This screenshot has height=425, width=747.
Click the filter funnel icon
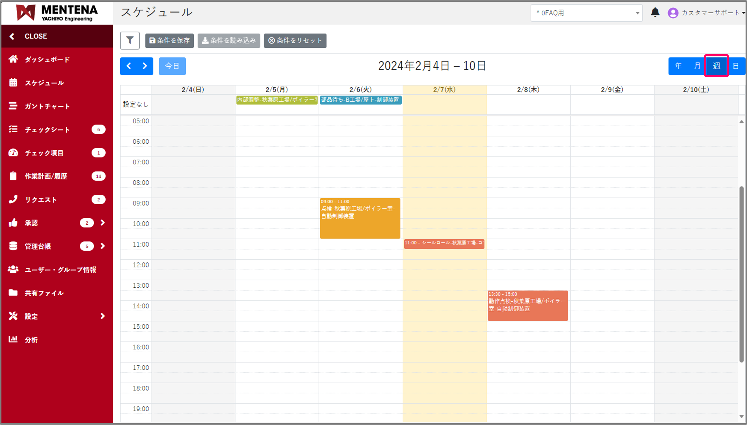click(130, 40)
